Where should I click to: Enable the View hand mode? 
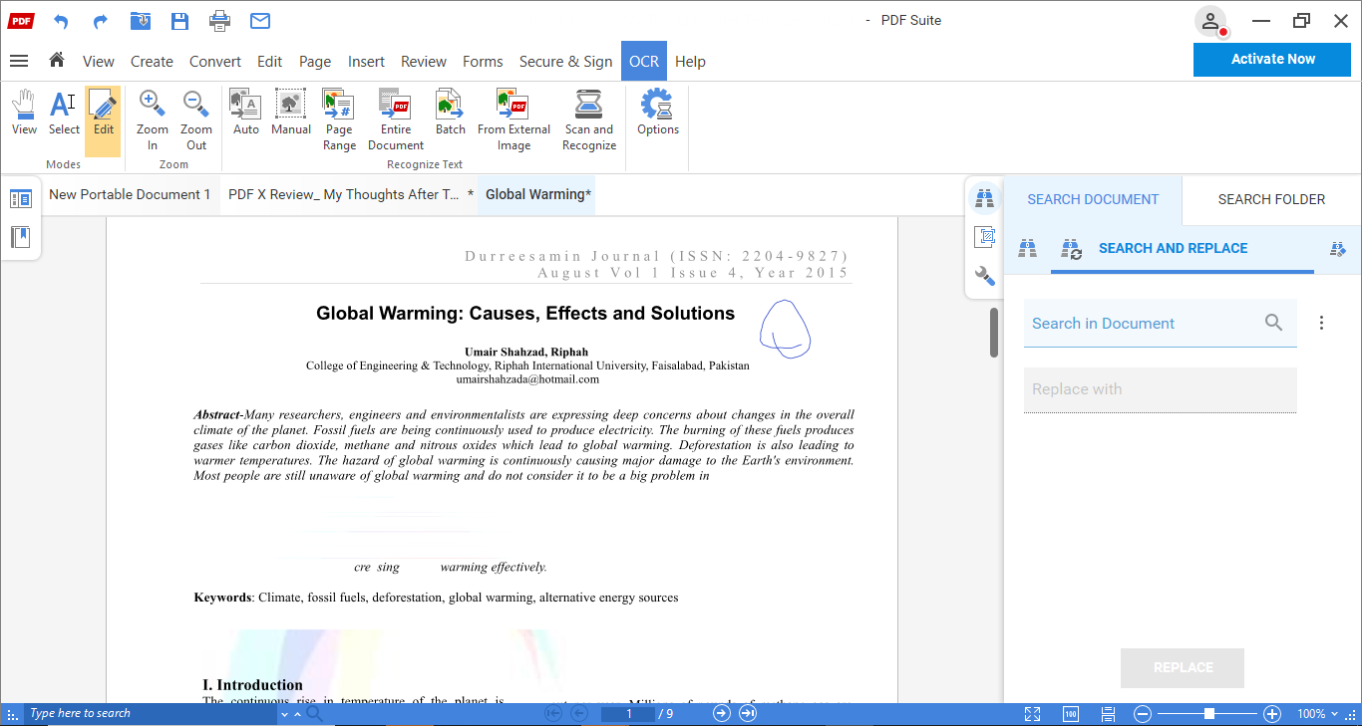[23, 113]
